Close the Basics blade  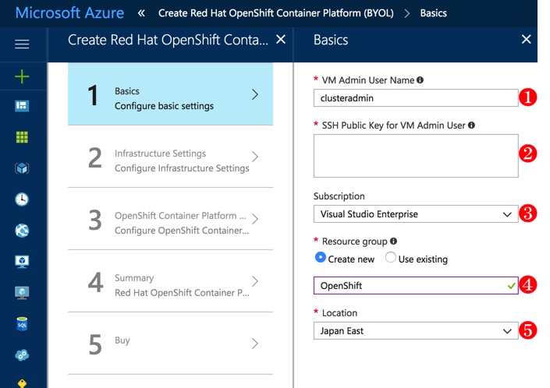527,40
